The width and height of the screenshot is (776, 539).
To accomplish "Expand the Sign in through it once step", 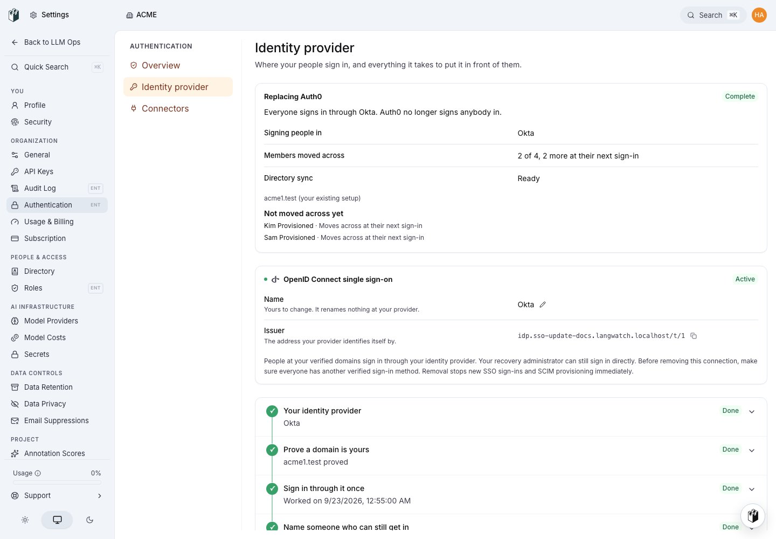I will point(752,489).
